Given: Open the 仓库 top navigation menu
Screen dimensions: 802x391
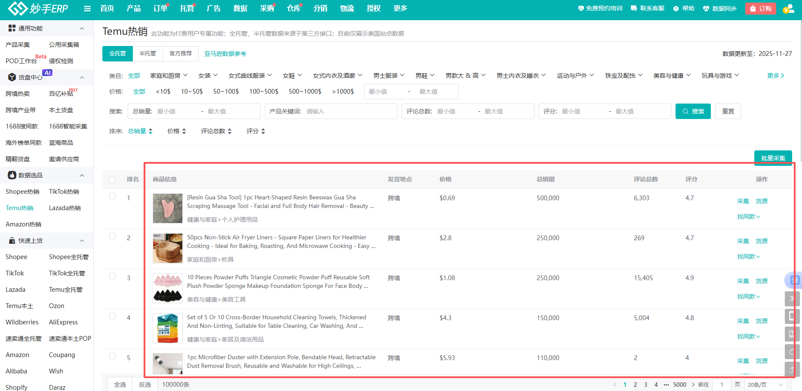Looking at the screenshot, I should tap(294, 9).
